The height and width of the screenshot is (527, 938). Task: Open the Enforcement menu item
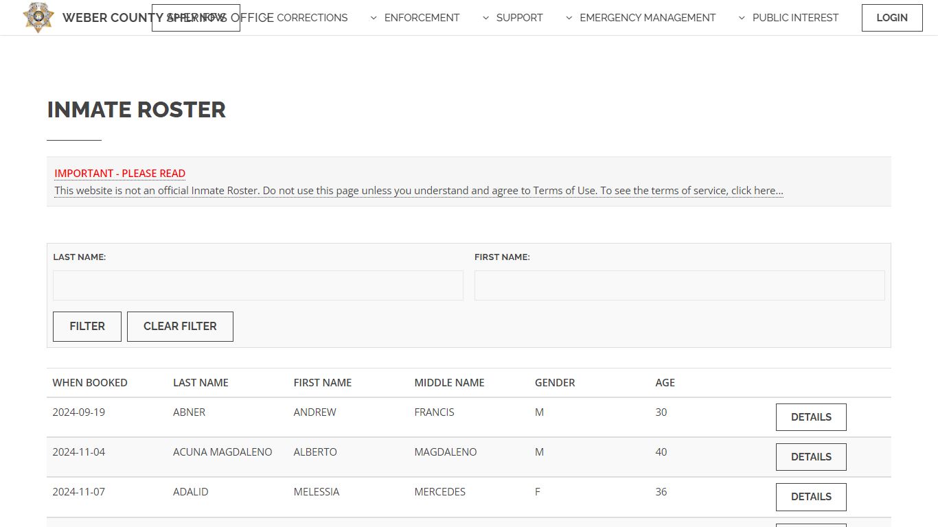click(x=422, y=18)
